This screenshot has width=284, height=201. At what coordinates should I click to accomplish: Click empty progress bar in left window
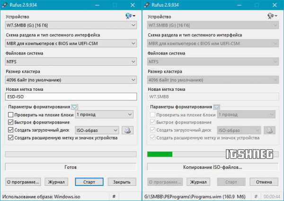tap(71, 154)
